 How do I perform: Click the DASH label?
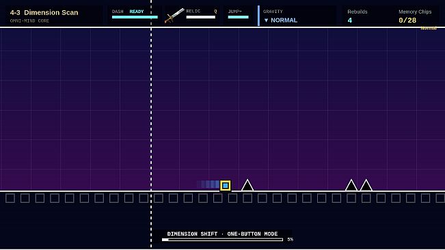118,12
